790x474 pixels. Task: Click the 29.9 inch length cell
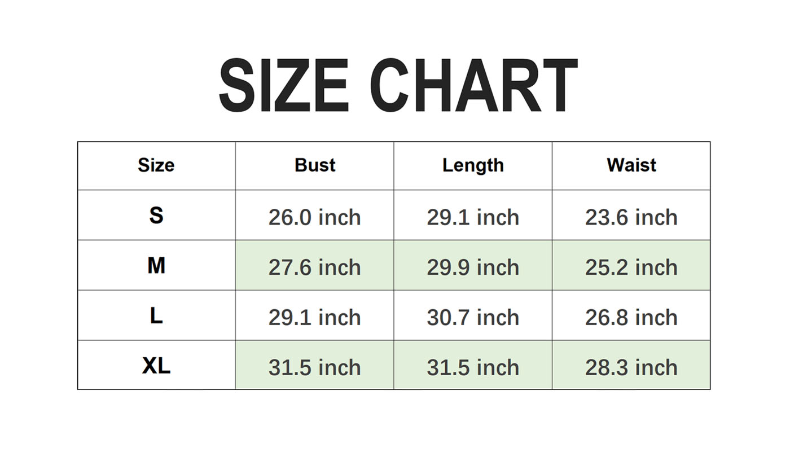click(x=473, y=267)
